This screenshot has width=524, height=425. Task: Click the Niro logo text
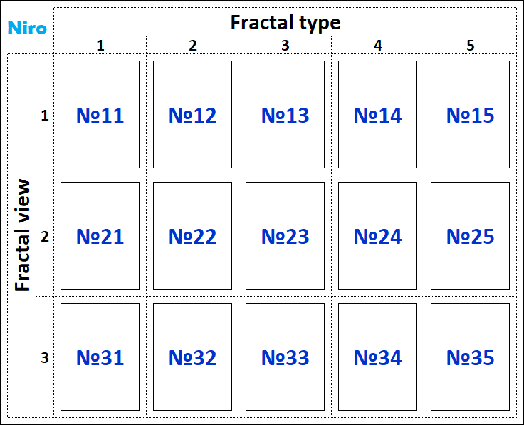(27, 29)
